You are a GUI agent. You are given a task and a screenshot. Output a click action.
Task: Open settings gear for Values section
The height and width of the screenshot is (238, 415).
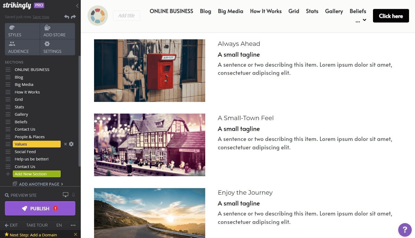(71, 144)
